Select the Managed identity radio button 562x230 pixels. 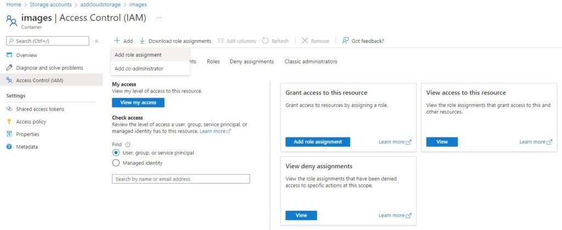pos(116,163)
